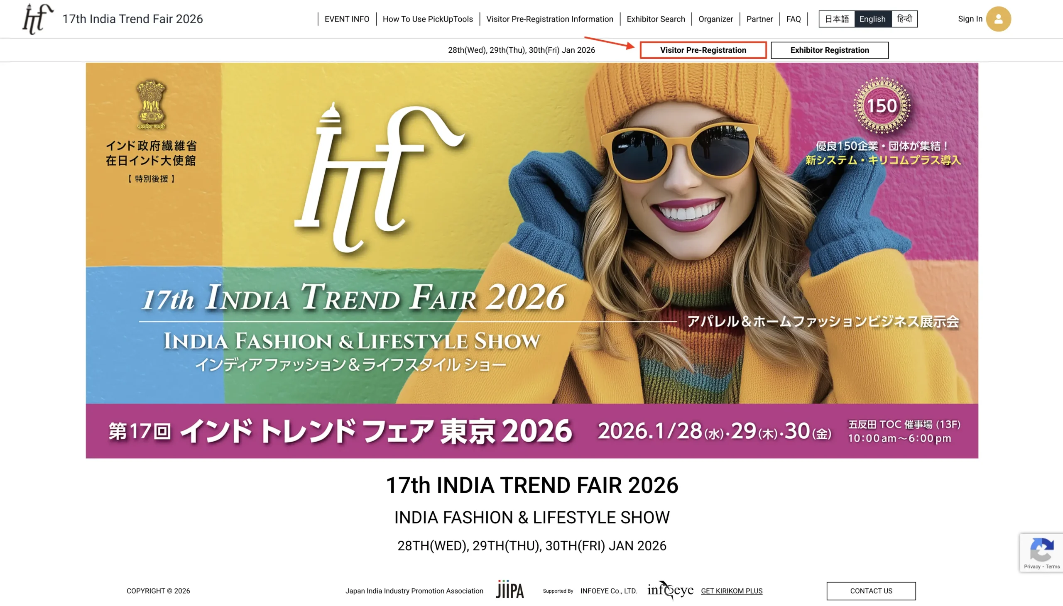Click the Sign In link
Image resolution: width=1063 pixels, height=606 pixels.
[970, 19]
